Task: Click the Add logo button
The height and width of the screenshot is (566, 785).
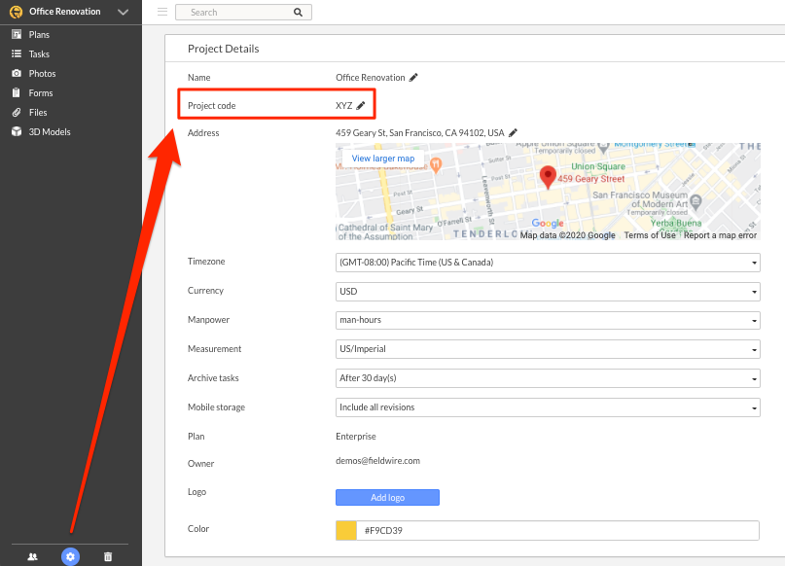Action: pyautogui.click(x=387, y=498)
